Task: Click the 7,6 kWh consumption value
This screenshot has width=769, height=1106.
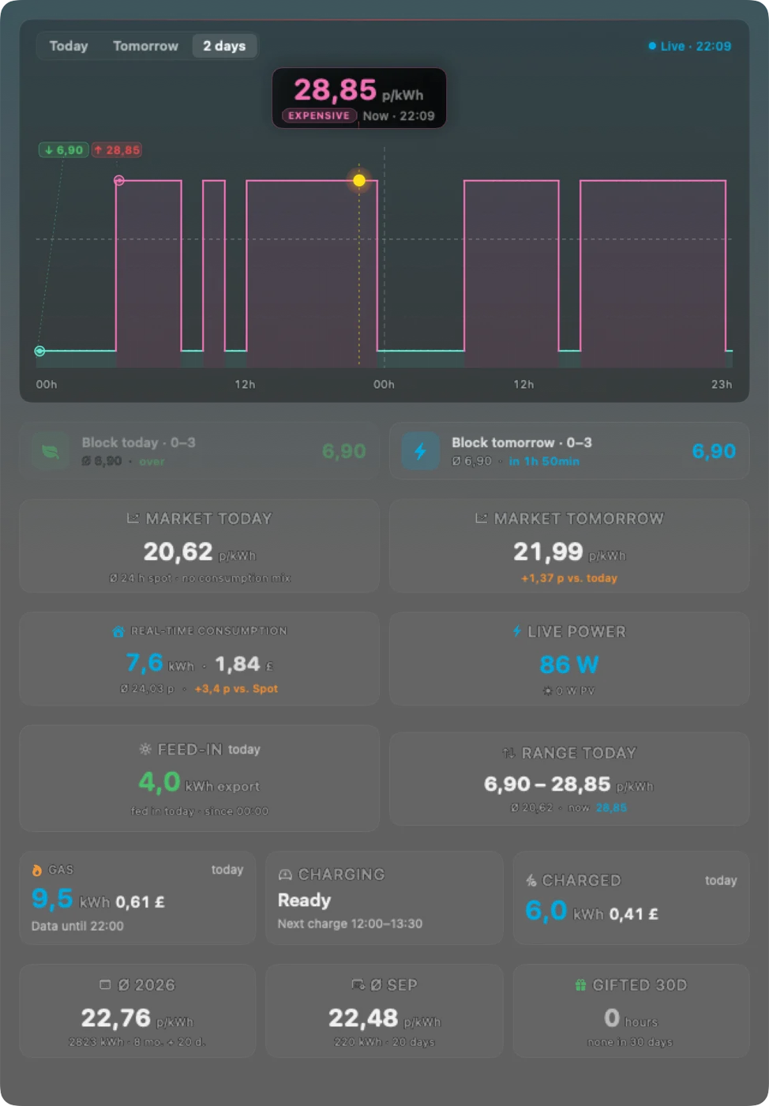Action: (160, 664)
